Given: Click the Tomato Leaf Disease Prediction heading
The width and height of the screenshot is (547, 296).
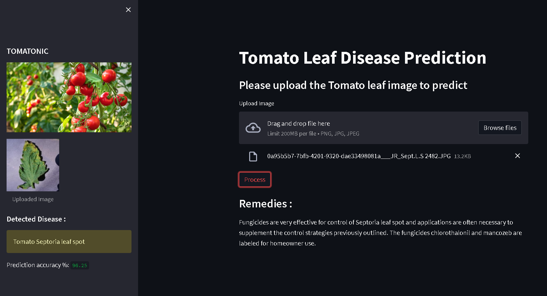Looking at the screenshot, I should tap(362, 58).
